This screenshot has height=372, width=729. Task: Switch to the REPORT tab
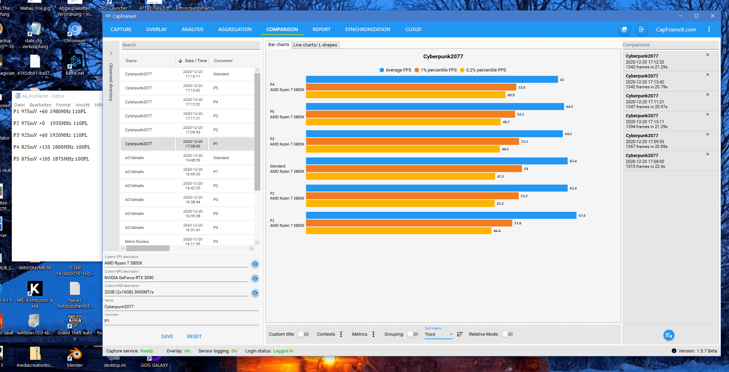point(322,29)
